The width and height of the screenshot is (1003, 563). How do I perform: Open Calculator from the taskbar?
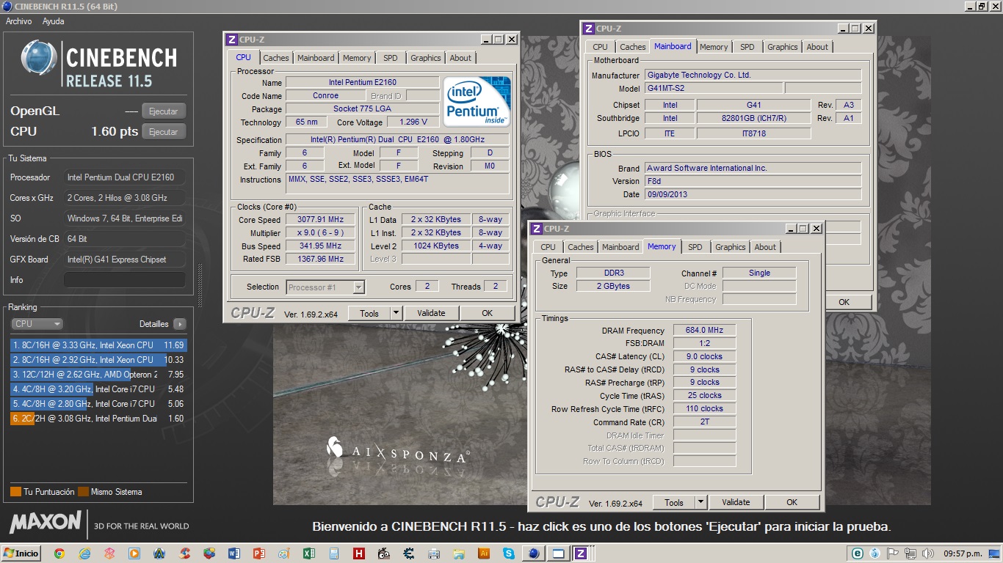click(334, 553)
